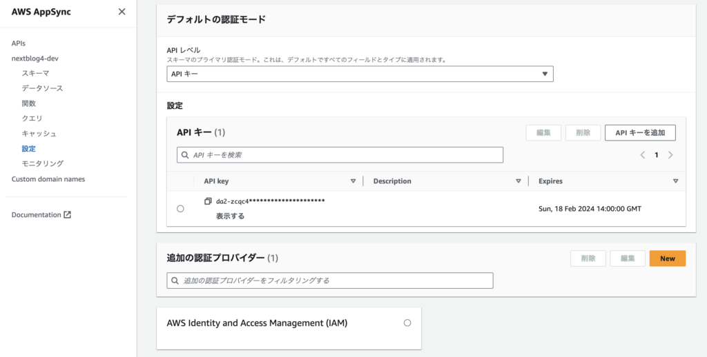
Task: Select the AWS IAM provider radio
Action: tap(407, 323)
